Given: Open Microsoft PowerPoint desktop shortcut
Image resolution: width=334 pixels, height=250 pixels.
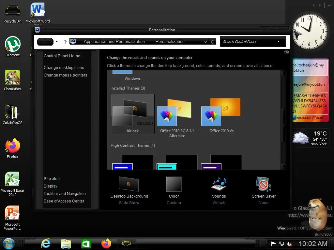Looking at the screenshot, I should tap(13, 218).
